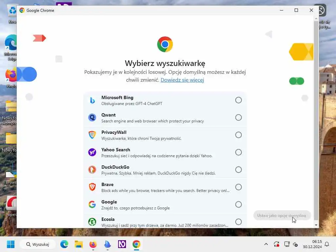This screenshot has height=252, width=336.
Task: Click the Google G logo icon
Action: [x=92, y=204]
